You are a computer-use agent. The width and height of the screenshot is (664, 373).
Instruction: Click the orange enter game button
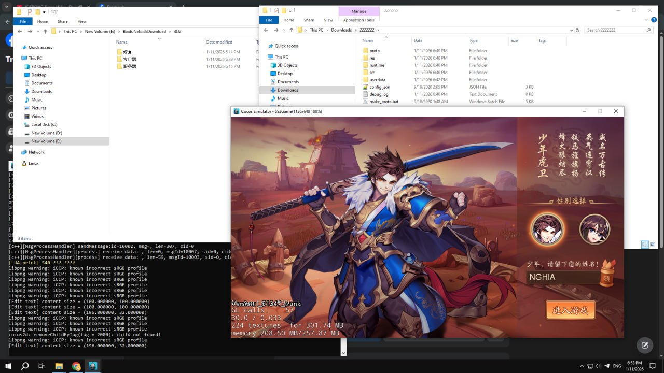point(570,310)
